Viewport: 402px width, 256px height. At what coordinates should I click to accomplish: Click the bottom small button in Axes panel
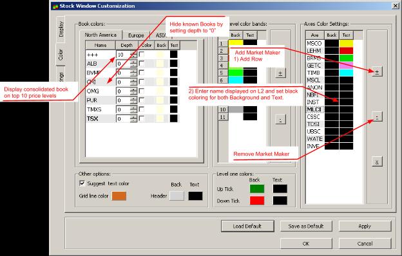click(377, 162)
